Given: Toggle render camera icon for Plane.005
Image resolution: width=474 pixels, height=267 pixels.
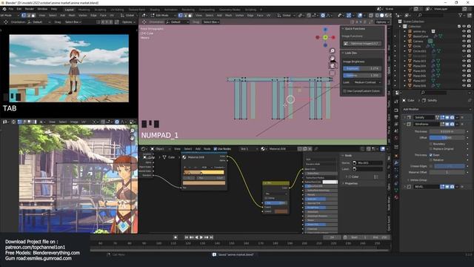Looking at the screenshot, I should coord(469,71).
